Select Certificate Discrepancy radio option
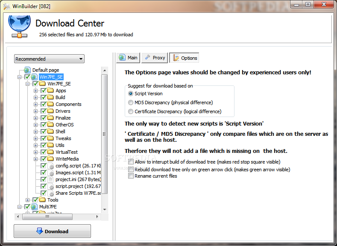The height and width of the screenshot is (246, 337). 130,111
